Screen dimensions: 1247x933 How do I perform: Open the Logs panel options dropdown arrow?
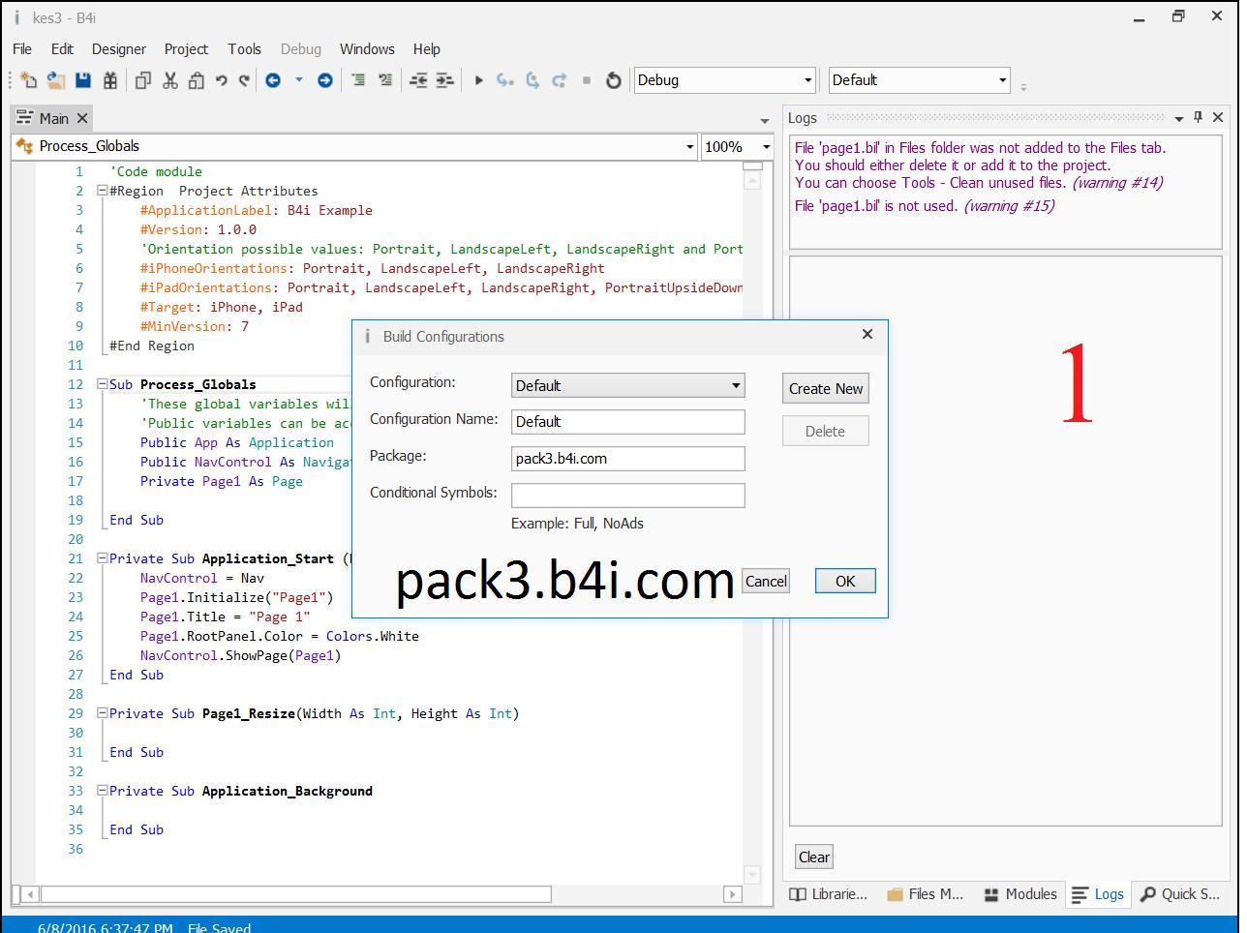point(1178,118)
